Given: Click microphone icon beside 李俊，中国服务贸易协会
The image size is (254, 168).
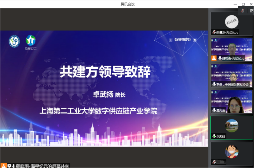Looking at the screenshot, I should pyautogui.click(x=214, y=84).
